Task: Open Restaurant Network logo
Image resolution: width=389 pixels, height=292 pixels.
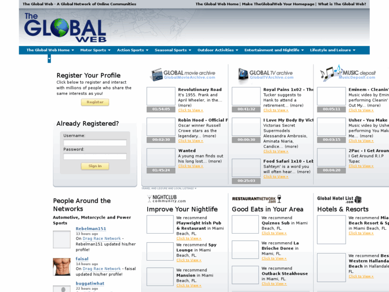Action: 257,199
